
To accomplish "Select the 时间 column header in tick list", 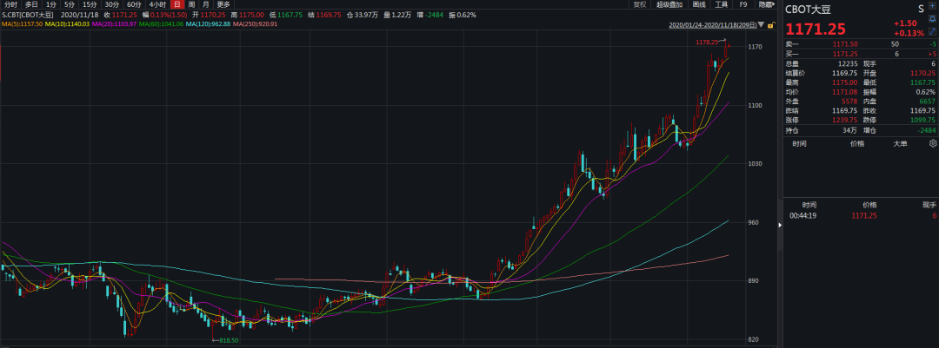I will click(799, 143).
